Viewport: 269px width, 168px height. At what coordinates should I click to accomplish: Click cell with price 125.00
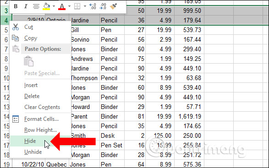click(x=160, y=136)
